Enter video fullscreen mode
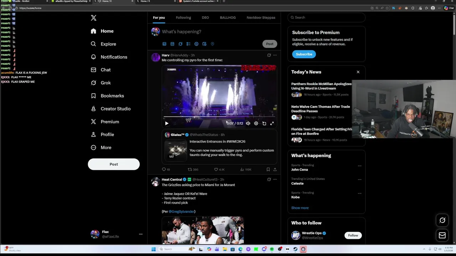This screenshot has width=456, height=256. pyautogui.click(x=272, y=123)
